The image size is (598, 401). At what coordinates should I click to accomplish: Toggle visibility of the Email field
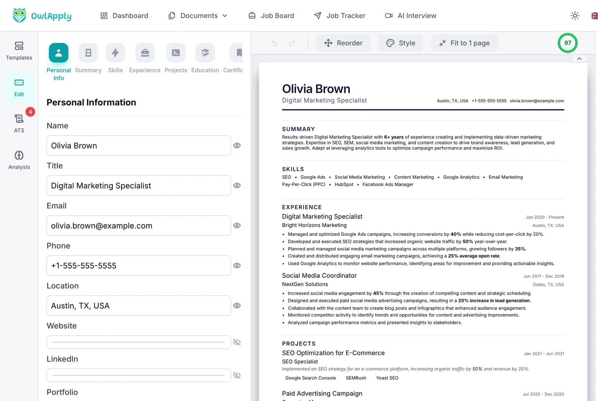237,226
